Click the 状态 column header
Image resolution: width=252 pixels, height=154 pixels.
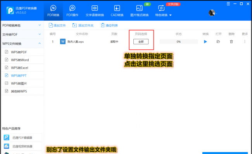click(179, 34)
